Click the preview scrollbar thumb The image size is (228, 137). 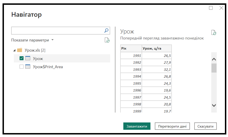point(214,68)
